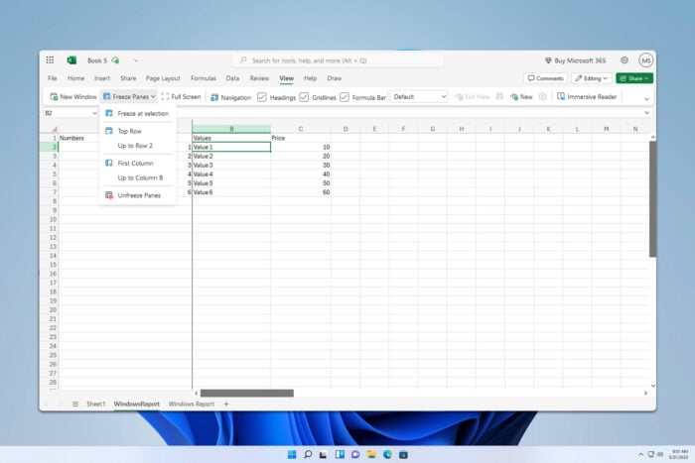The image size is (695, 463).
Task: Click the select all corner triangle
Action: [55, 129]
